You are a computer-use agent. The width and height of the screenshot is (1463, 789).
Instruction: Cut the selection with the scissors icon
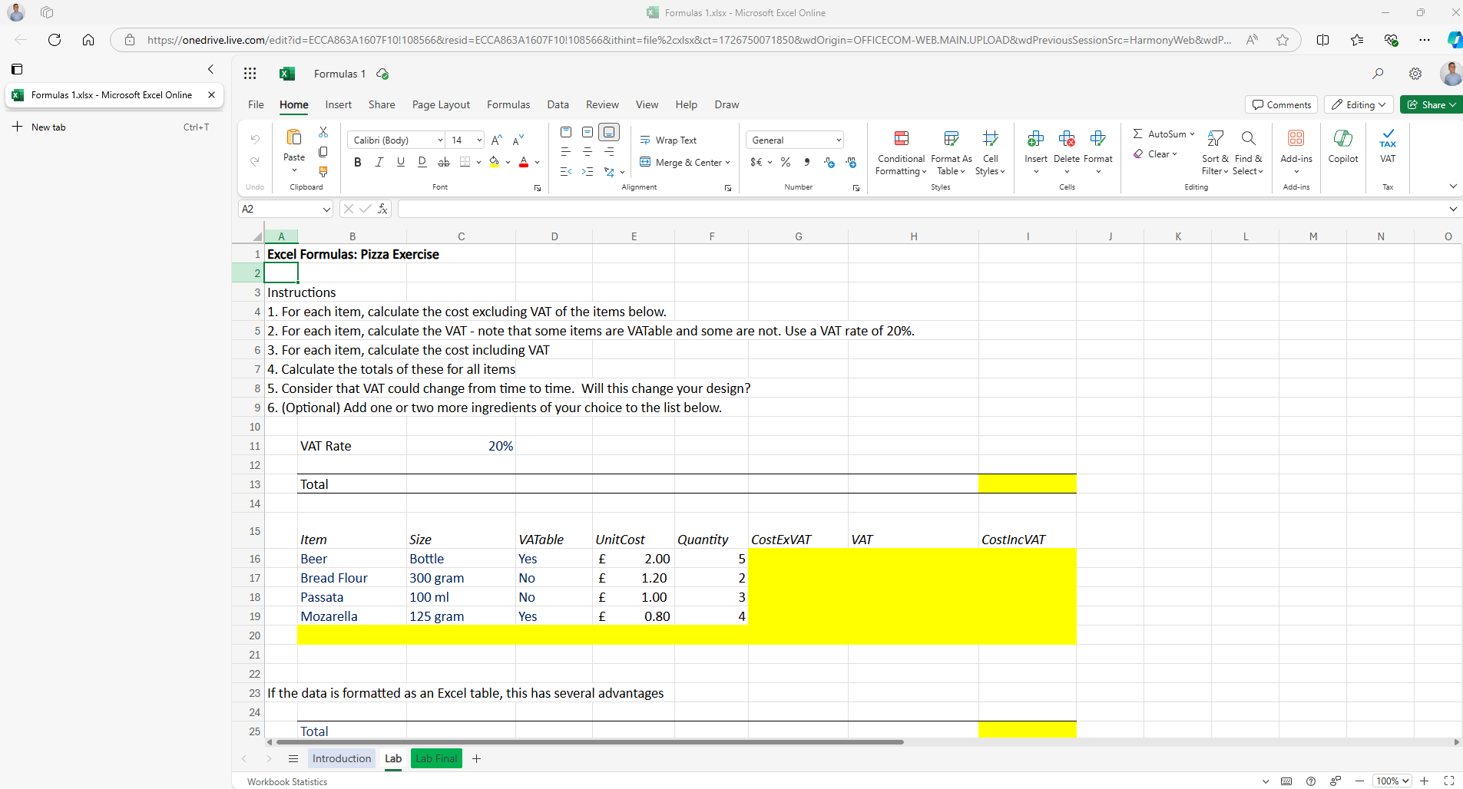tap(323, 132)
